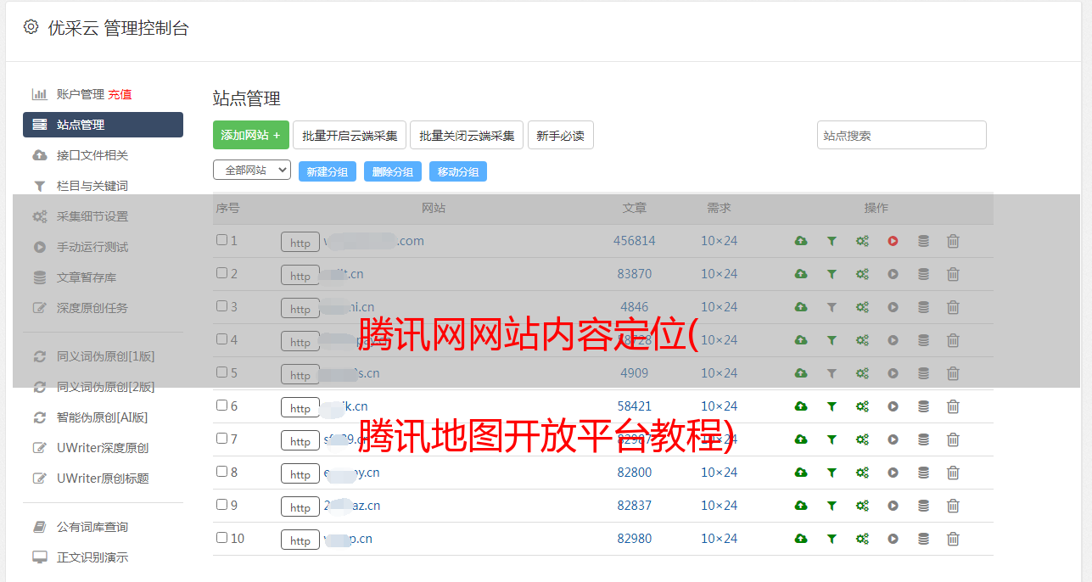1092x582 pixels.
Task: Click the cloud upload icon in row 9
Action: point(801,506)
